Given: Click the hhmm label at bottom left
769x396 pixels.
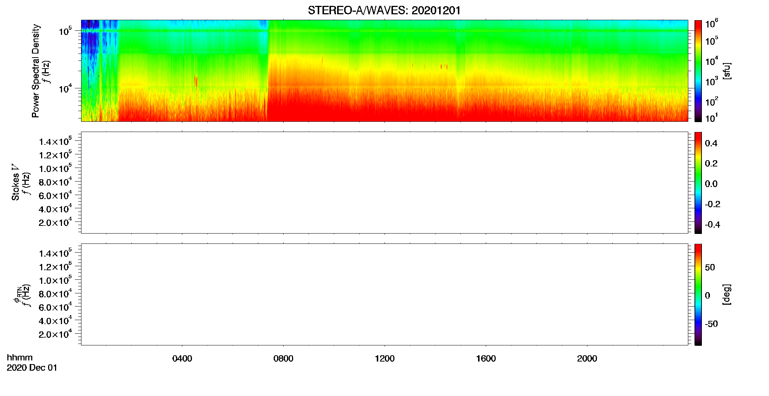Looking at the screenshot, I should [20, 357].
